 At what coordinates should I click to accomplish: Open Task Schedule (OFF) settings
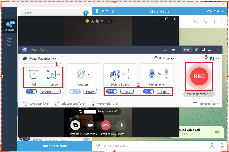click(x=70, y=104)
